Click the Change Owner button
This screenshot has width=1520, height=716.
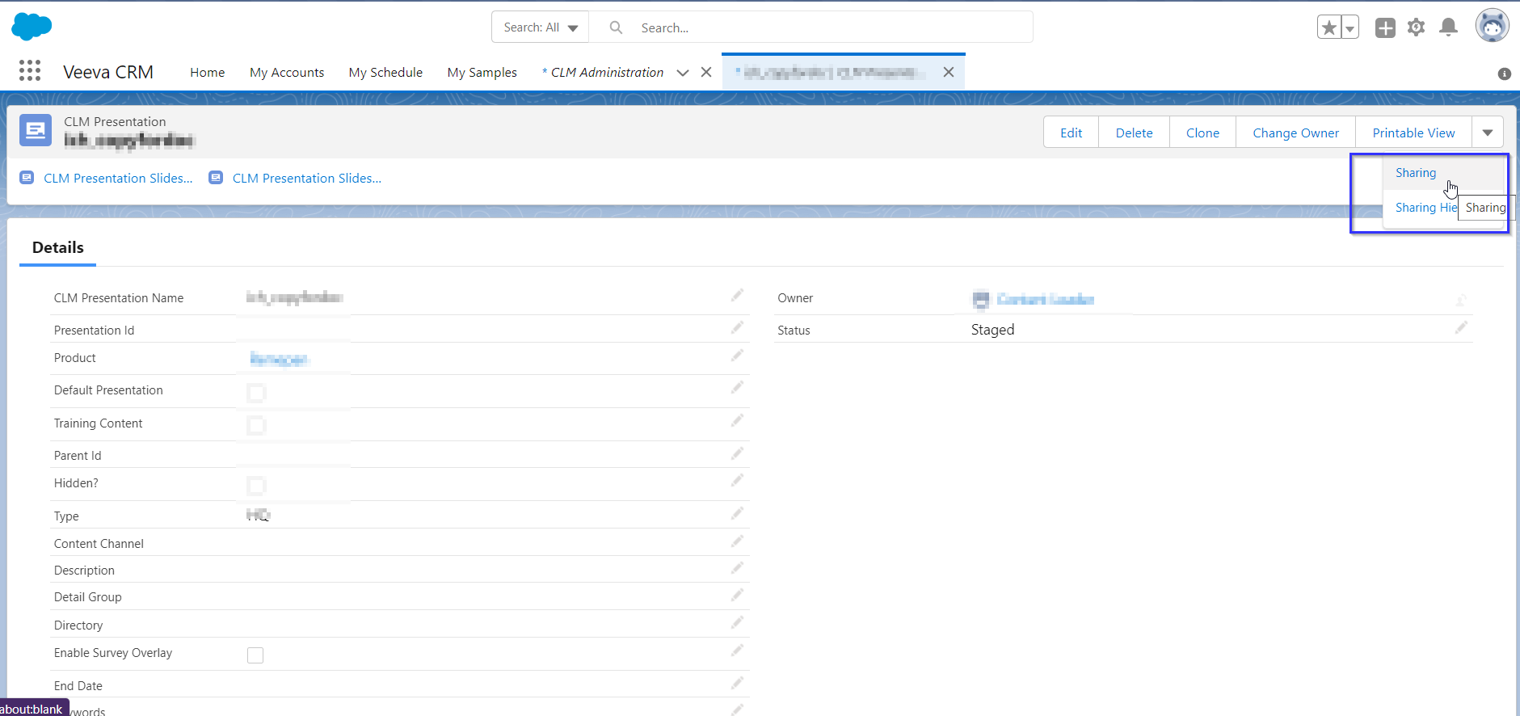(x=1295, y=133)
